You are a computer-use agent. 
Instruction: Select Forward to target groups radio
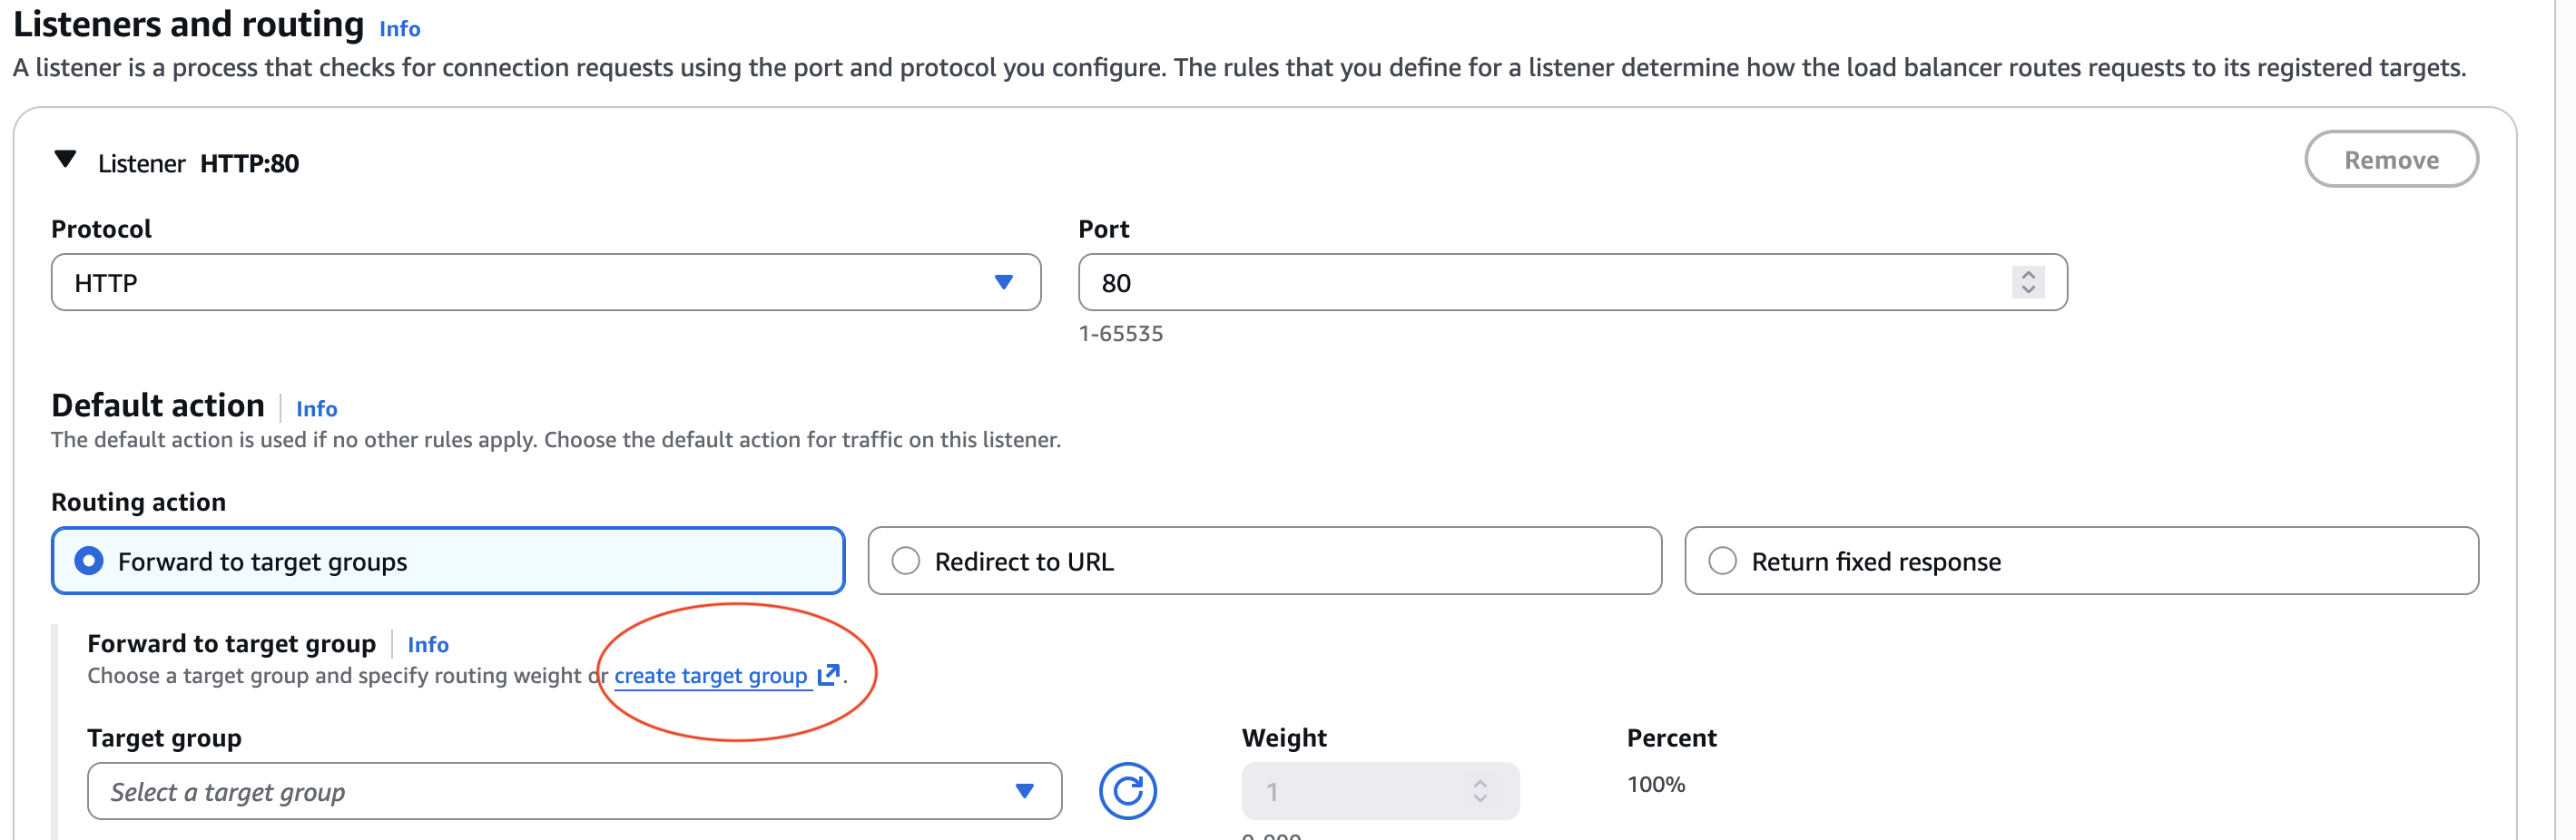click(90, 562)
